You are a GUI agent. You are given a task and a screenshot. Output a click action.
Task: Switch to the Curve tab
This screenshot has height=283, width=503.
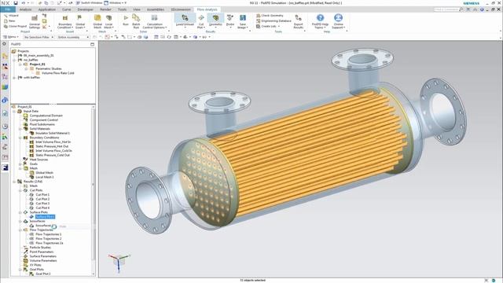[66, 9]
